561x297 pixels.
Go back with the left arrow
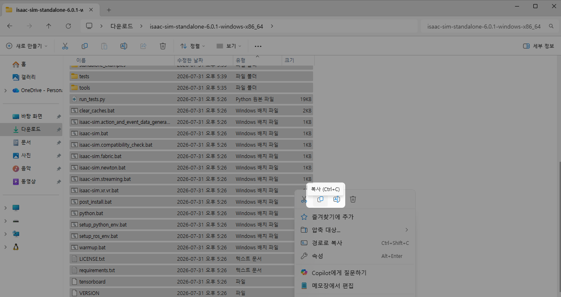tap(10, 26)
